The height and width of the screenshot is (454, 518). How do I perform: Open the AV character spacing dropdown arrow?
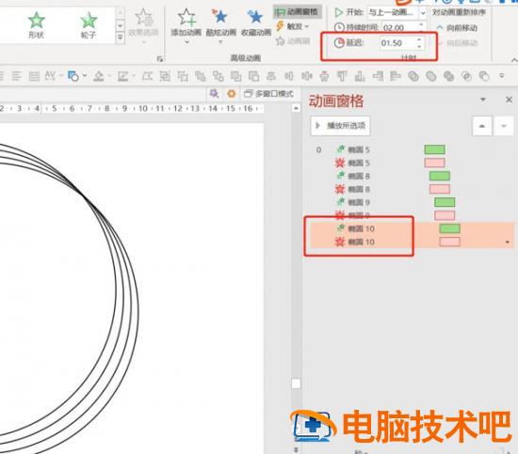pyautogui.click(x=61, y=76)
